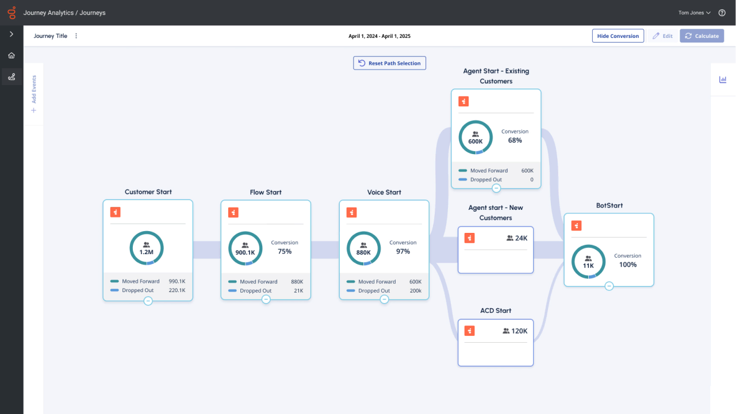Open the bar chart panel icon
Screen dimensions: 736x414
pos(723,79)
